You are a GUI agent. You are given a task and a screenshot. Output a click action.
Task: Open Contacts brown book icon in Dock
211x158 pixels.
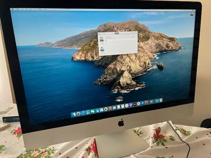110,108
